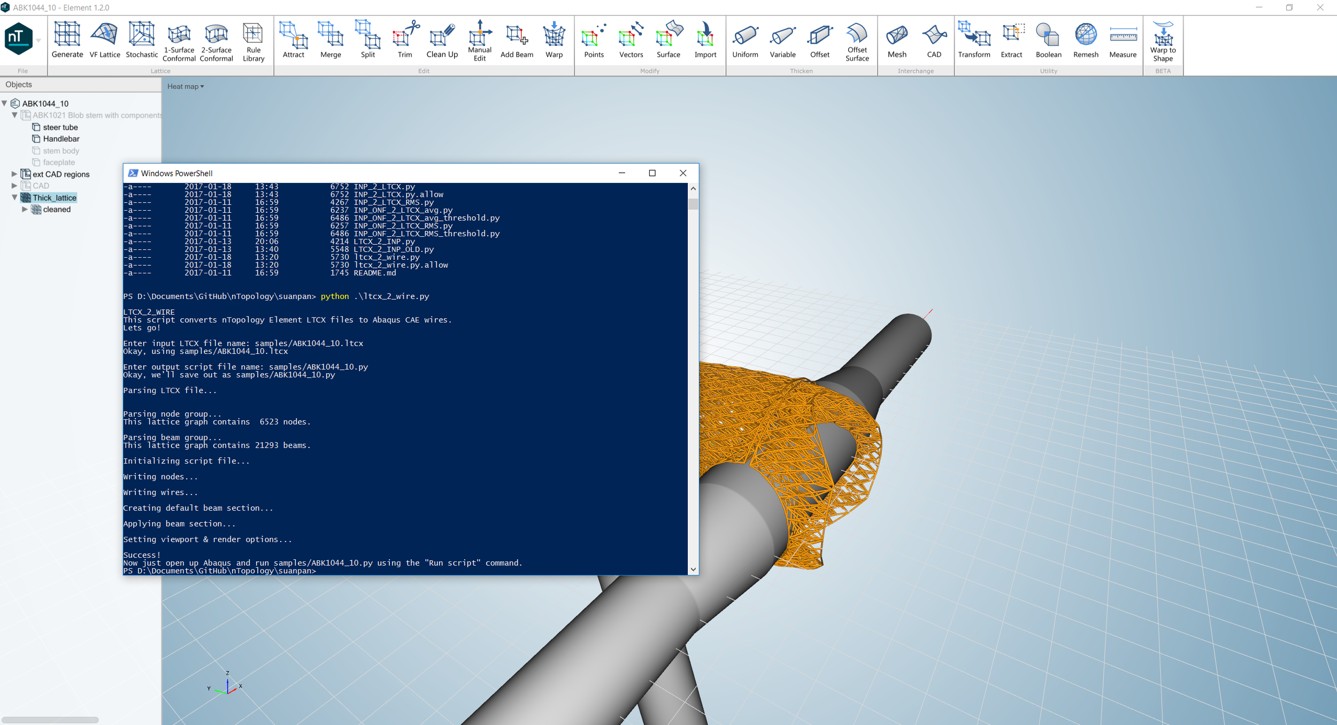Collapse the ABK1044_10 root node

point(5,103)
